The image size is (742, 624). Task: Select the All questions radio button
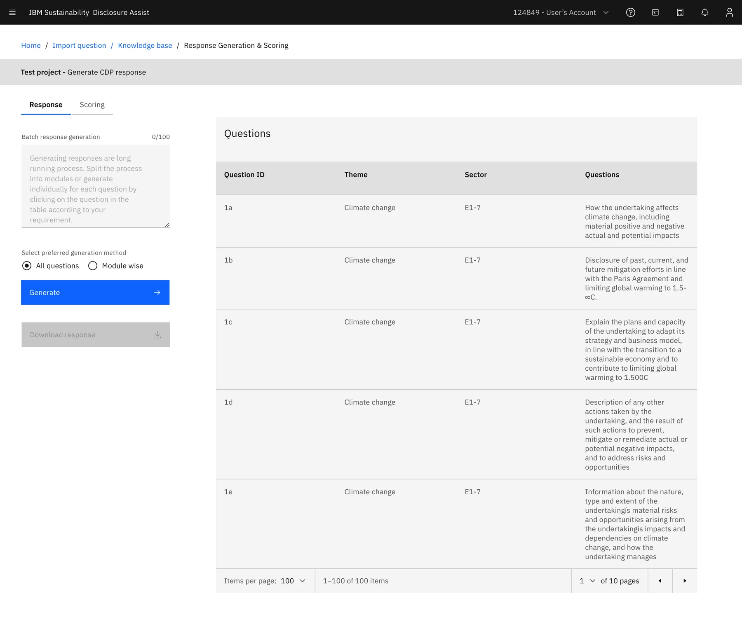click(27, 266)
